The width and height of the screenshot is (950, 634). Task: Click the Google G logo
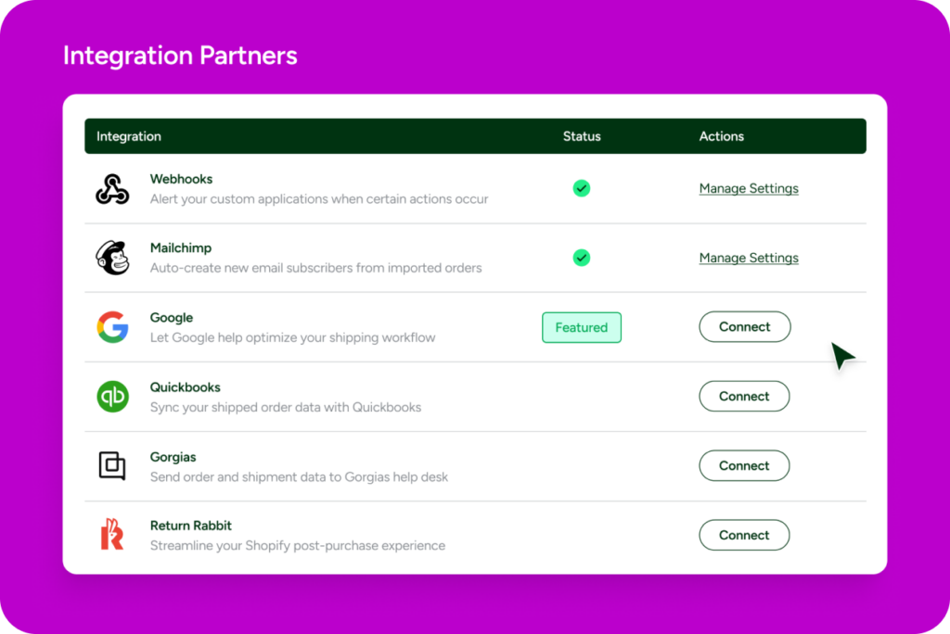point(112,327)
